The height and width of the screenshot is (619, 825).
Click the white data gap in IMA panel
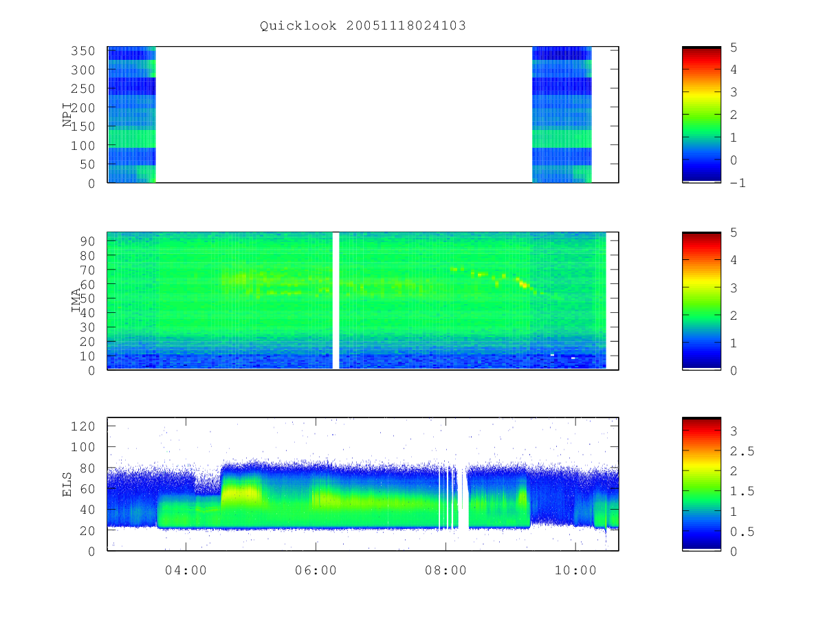(x=336, y=301)
